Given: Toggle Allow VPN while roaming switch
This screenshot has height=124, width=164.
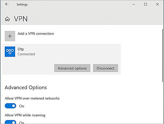Looking at the screenshot, I should click(x=10, y=122).
